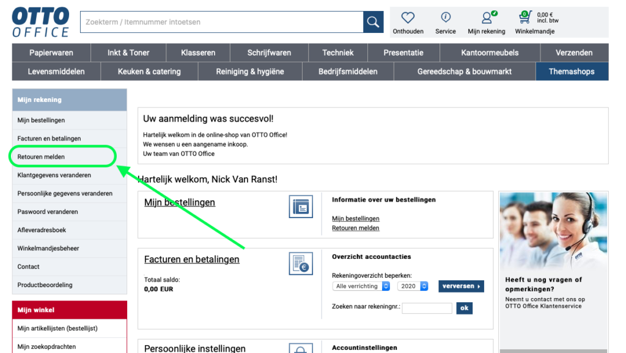
Task: Select Retouren melden in the sidebar
Action: click(70, 157)
